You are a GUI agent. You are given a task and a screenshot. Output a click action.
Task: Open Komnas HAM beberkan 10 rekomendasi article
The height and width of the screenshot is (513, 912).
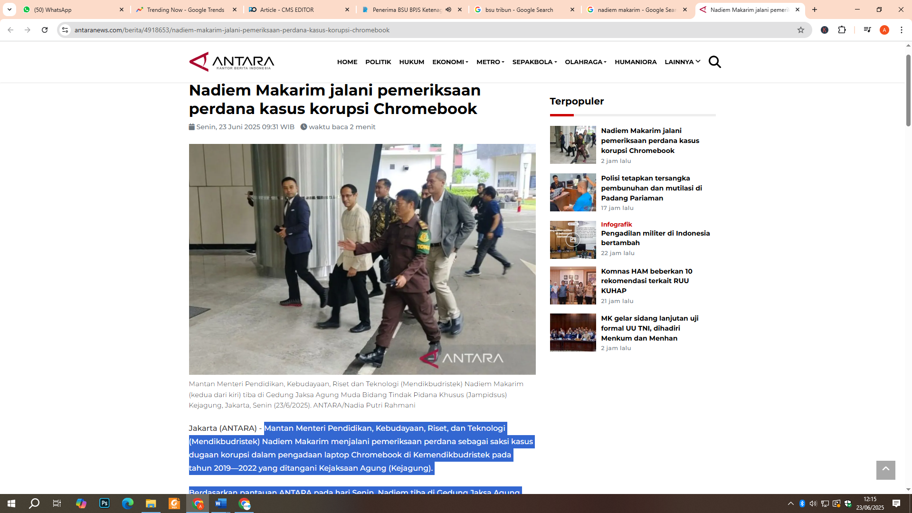(x=646, y=281)
